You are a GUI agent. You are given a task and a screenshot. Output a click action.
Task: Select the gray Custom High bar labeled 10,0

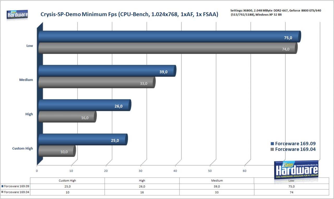57,151
